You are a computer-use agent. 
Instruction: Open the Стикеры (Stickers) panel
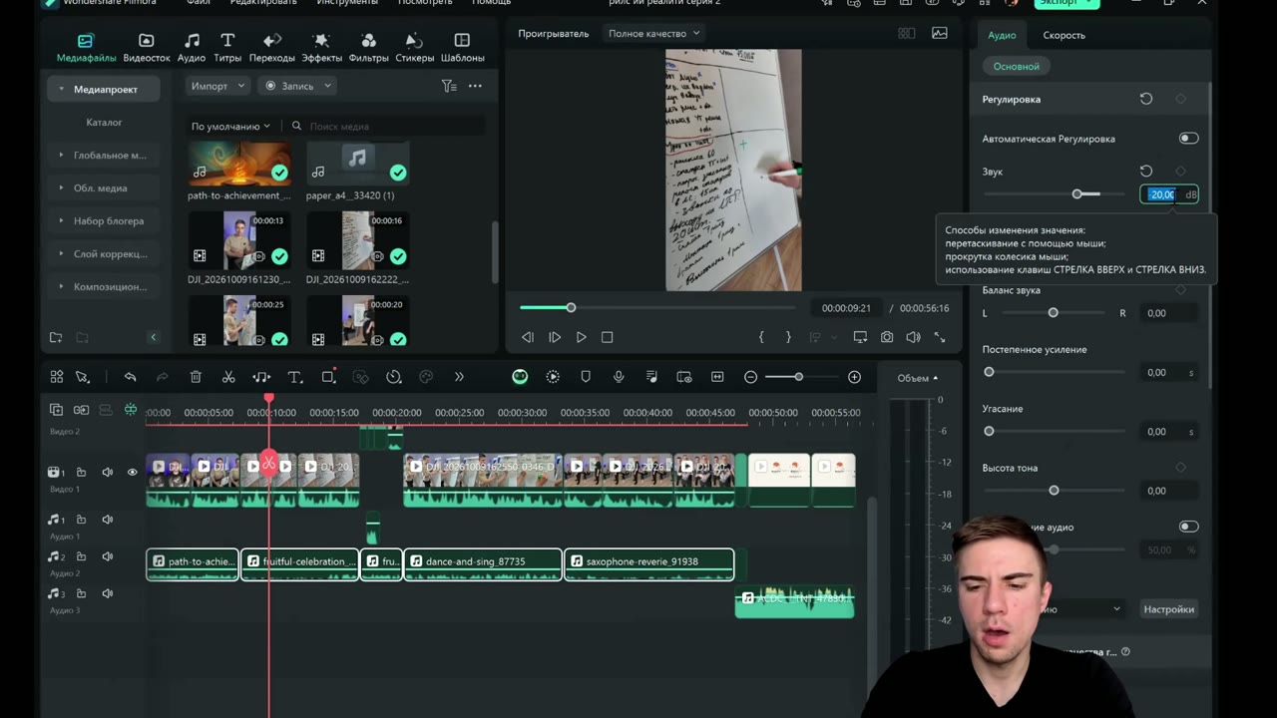click(414, 47)
